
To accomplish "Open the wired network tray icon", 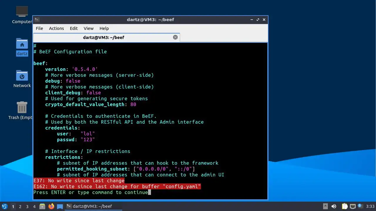I will click(x=352, y=206).
